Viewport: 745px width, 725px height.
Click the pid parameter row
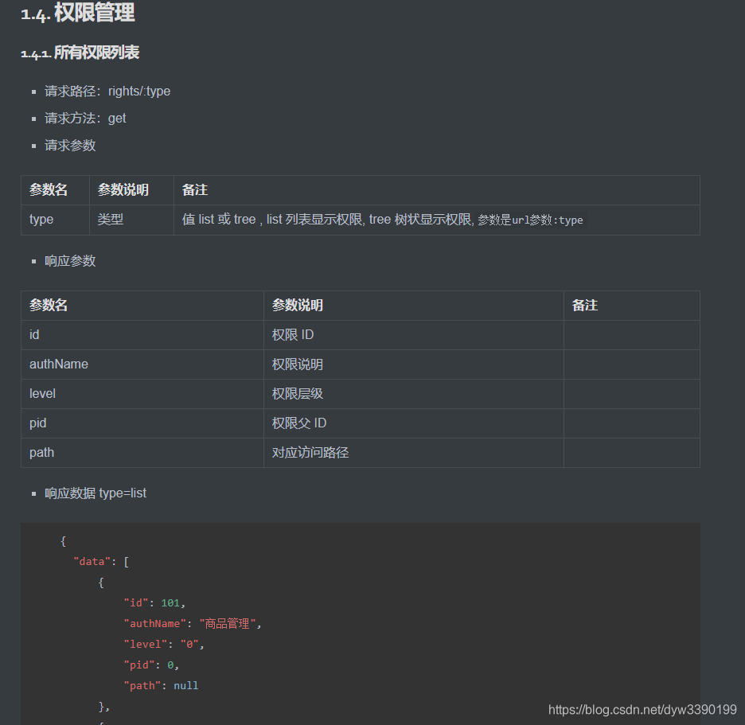38,423
